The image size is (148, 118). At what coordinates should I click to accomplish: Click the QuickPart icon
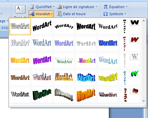click(x=32, y=7)
